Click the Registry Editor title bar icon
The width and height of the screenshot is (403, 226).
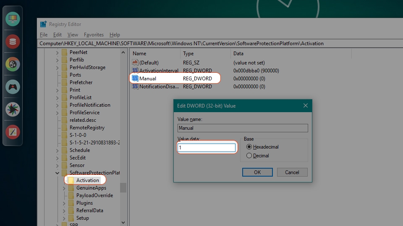pyautogui.click(x=43, y=24)
